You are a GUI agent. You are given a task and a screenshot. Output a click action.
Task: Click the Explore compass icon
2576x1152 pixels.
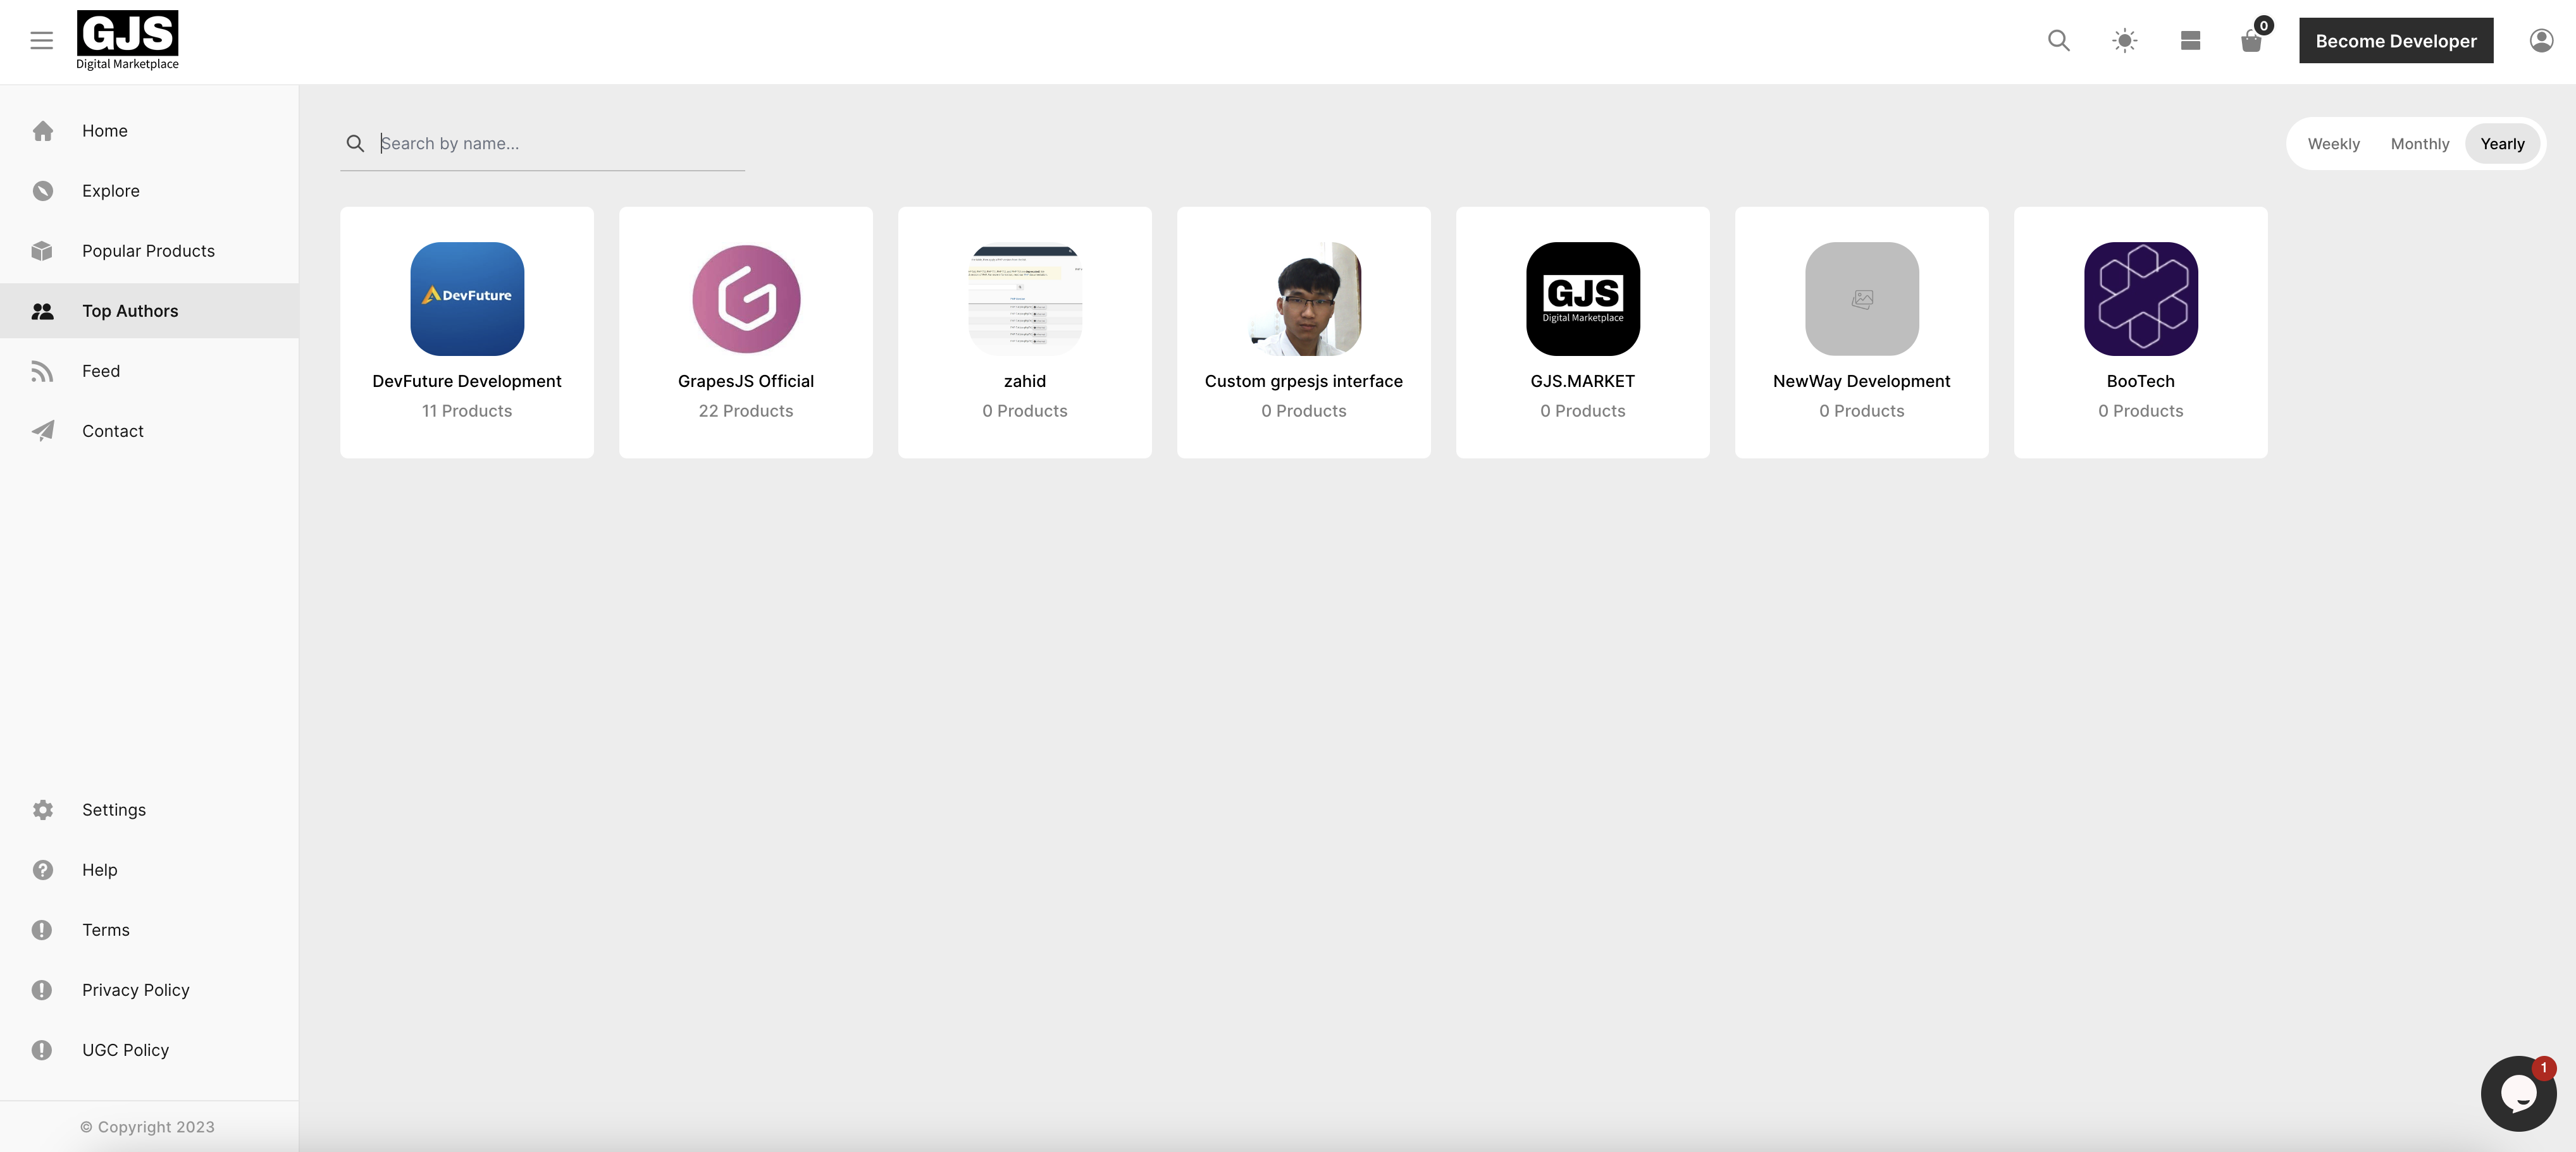click(x=42, y=191)
